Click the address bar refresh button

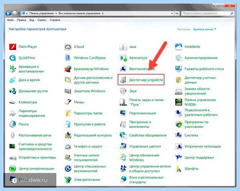[x=177, y=14]
